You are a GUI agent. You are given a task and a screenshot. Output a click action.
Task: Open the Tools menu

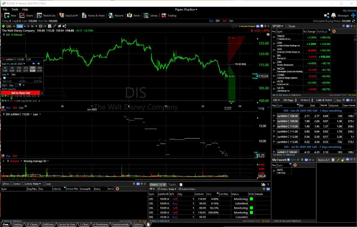pos(15,10)
